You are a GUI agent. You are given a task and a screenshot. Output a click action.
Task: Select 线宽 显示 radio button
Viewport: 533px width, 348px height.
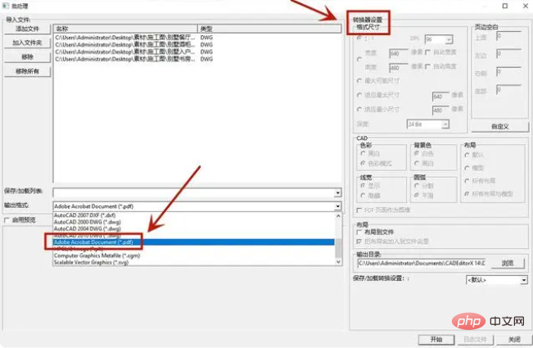363,186
